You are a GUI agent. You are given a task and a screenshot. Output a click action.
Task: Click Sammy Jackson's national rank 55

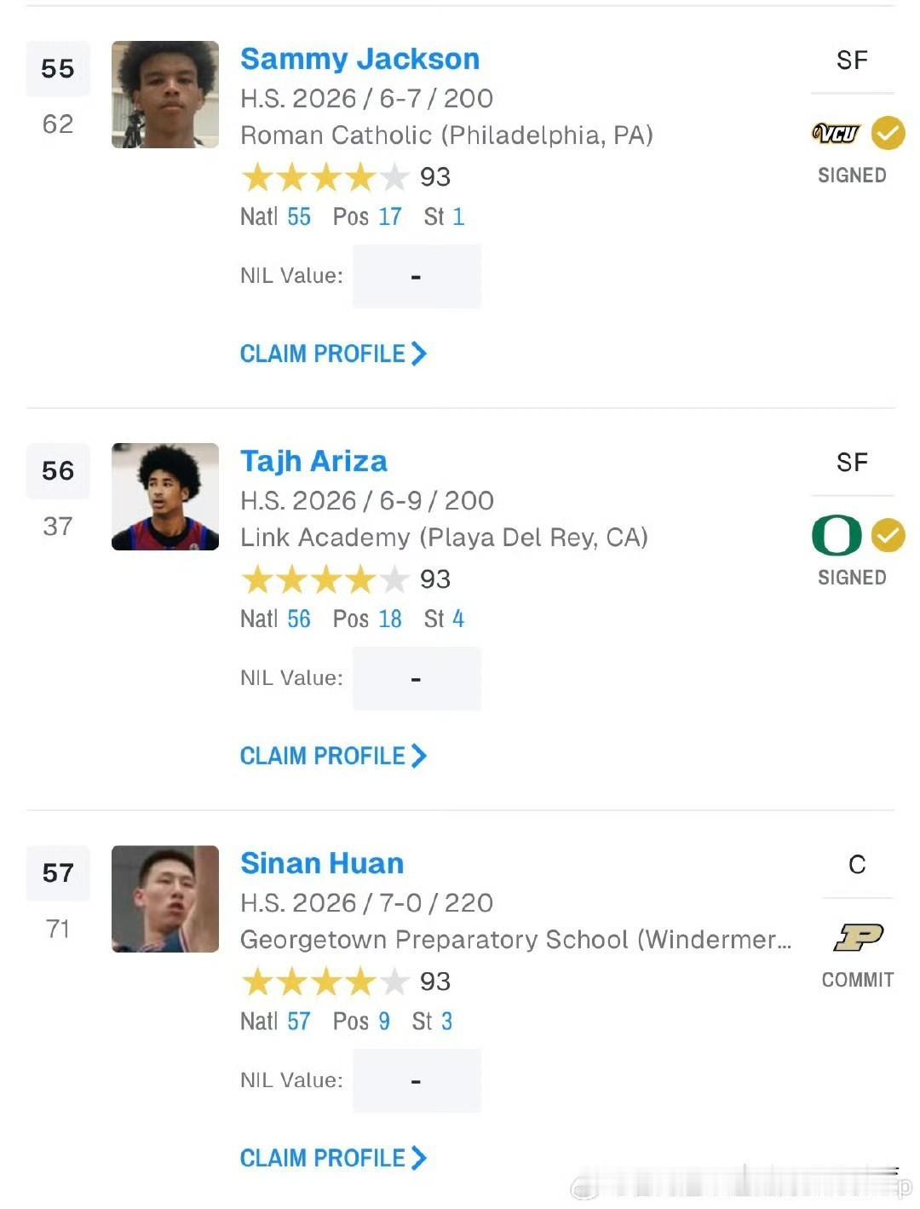pyautogui.click(x=299, y=216)
